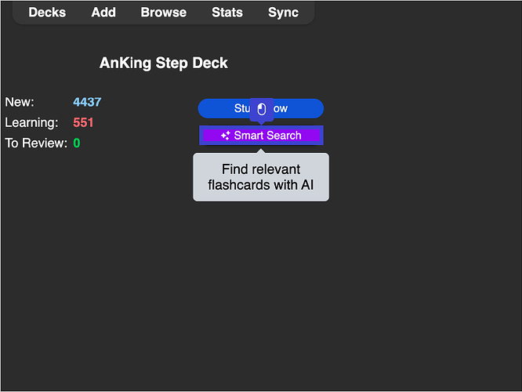Click the 'Find relevant flashcards with AI' tooltip
This screenshot has width=522, height=392.
click(261, 178)
